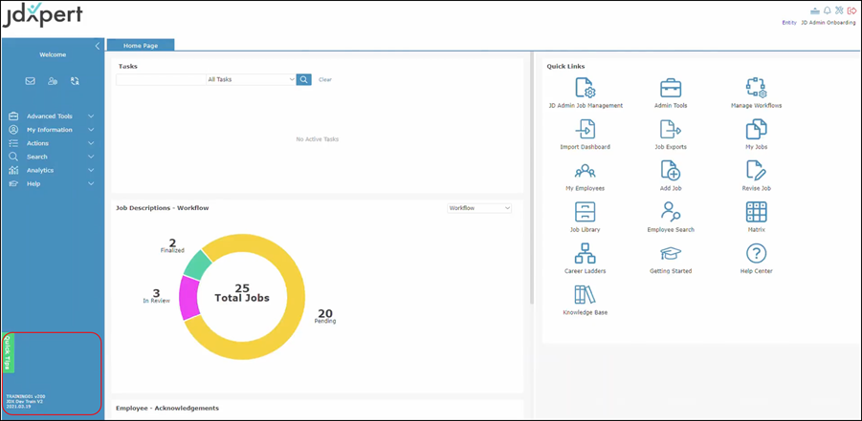862x421 pixels.
Task: Click the notification bell icon
Action: pos(827,11)
